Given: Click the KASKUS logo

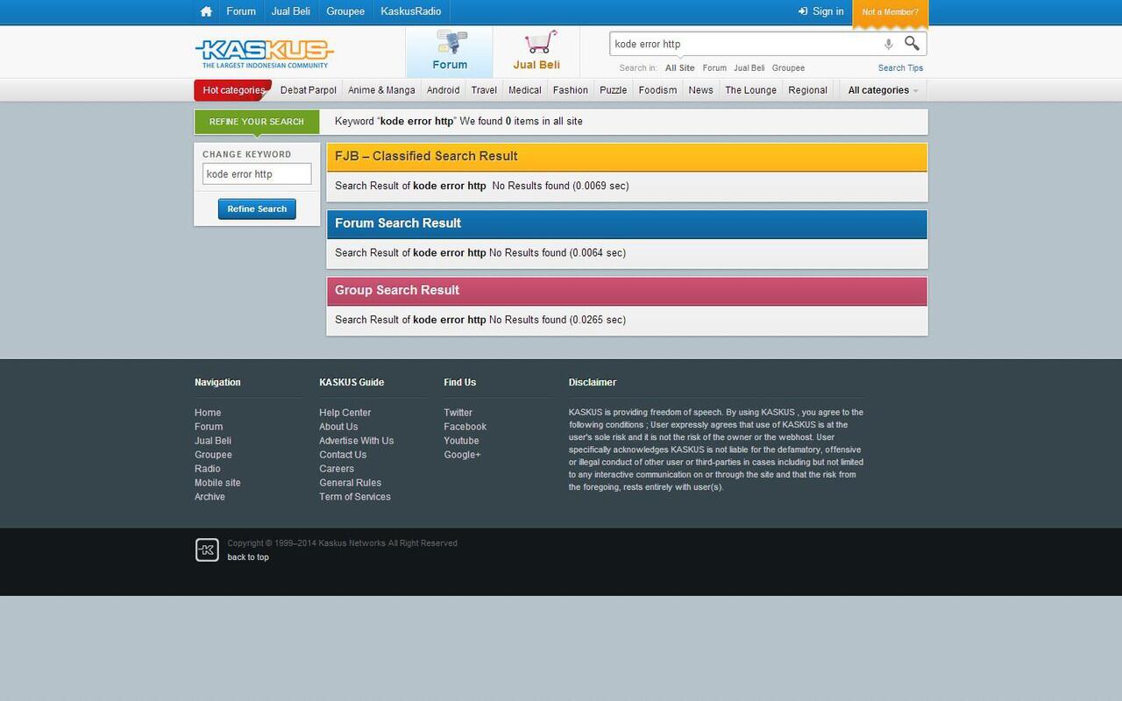Looking at the screenshot, I should pyautogui.click(x=264, y=53).
